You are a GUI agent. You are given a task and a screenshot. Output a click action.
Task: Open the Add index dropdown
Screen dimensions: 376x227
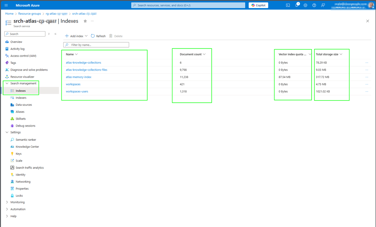(x=76, y=36)
